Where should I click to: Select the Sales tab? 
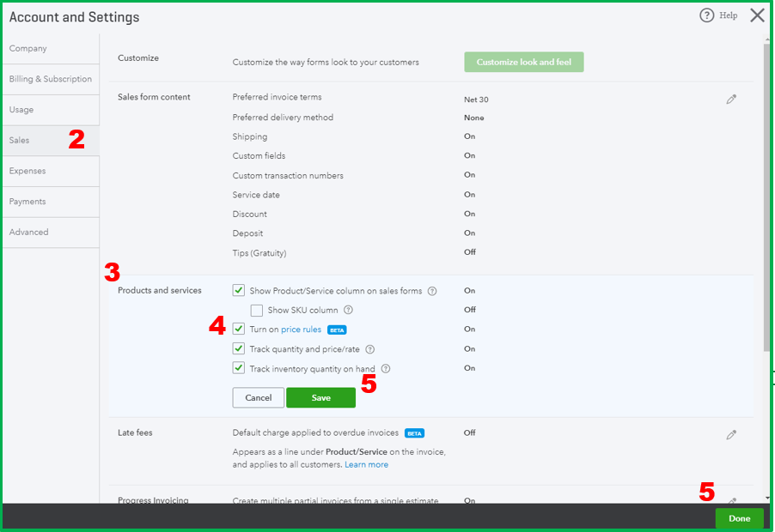51,140
